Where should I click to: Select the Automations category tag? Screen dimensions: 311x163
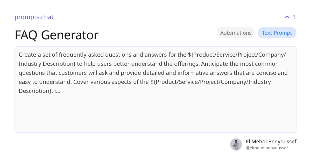(x=236, y=33)
